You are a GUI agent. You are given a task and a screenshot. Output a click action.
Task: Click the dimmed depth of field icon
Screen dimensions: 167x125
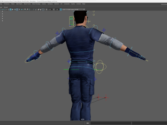pyautogui.click(x=32, y=9)
